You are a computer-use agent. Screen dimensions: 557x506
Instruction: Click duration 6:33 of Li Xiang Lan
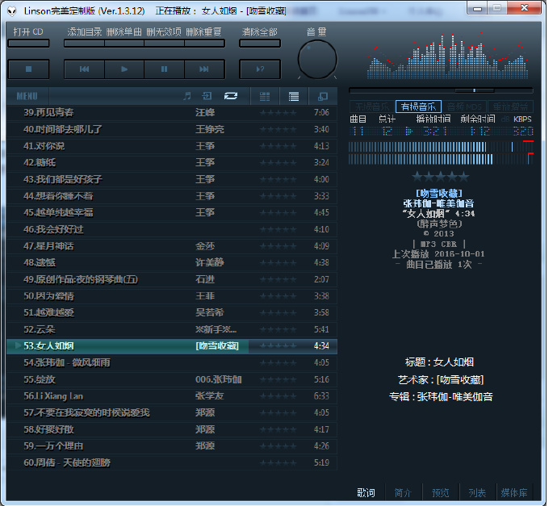tap(321, 396)
